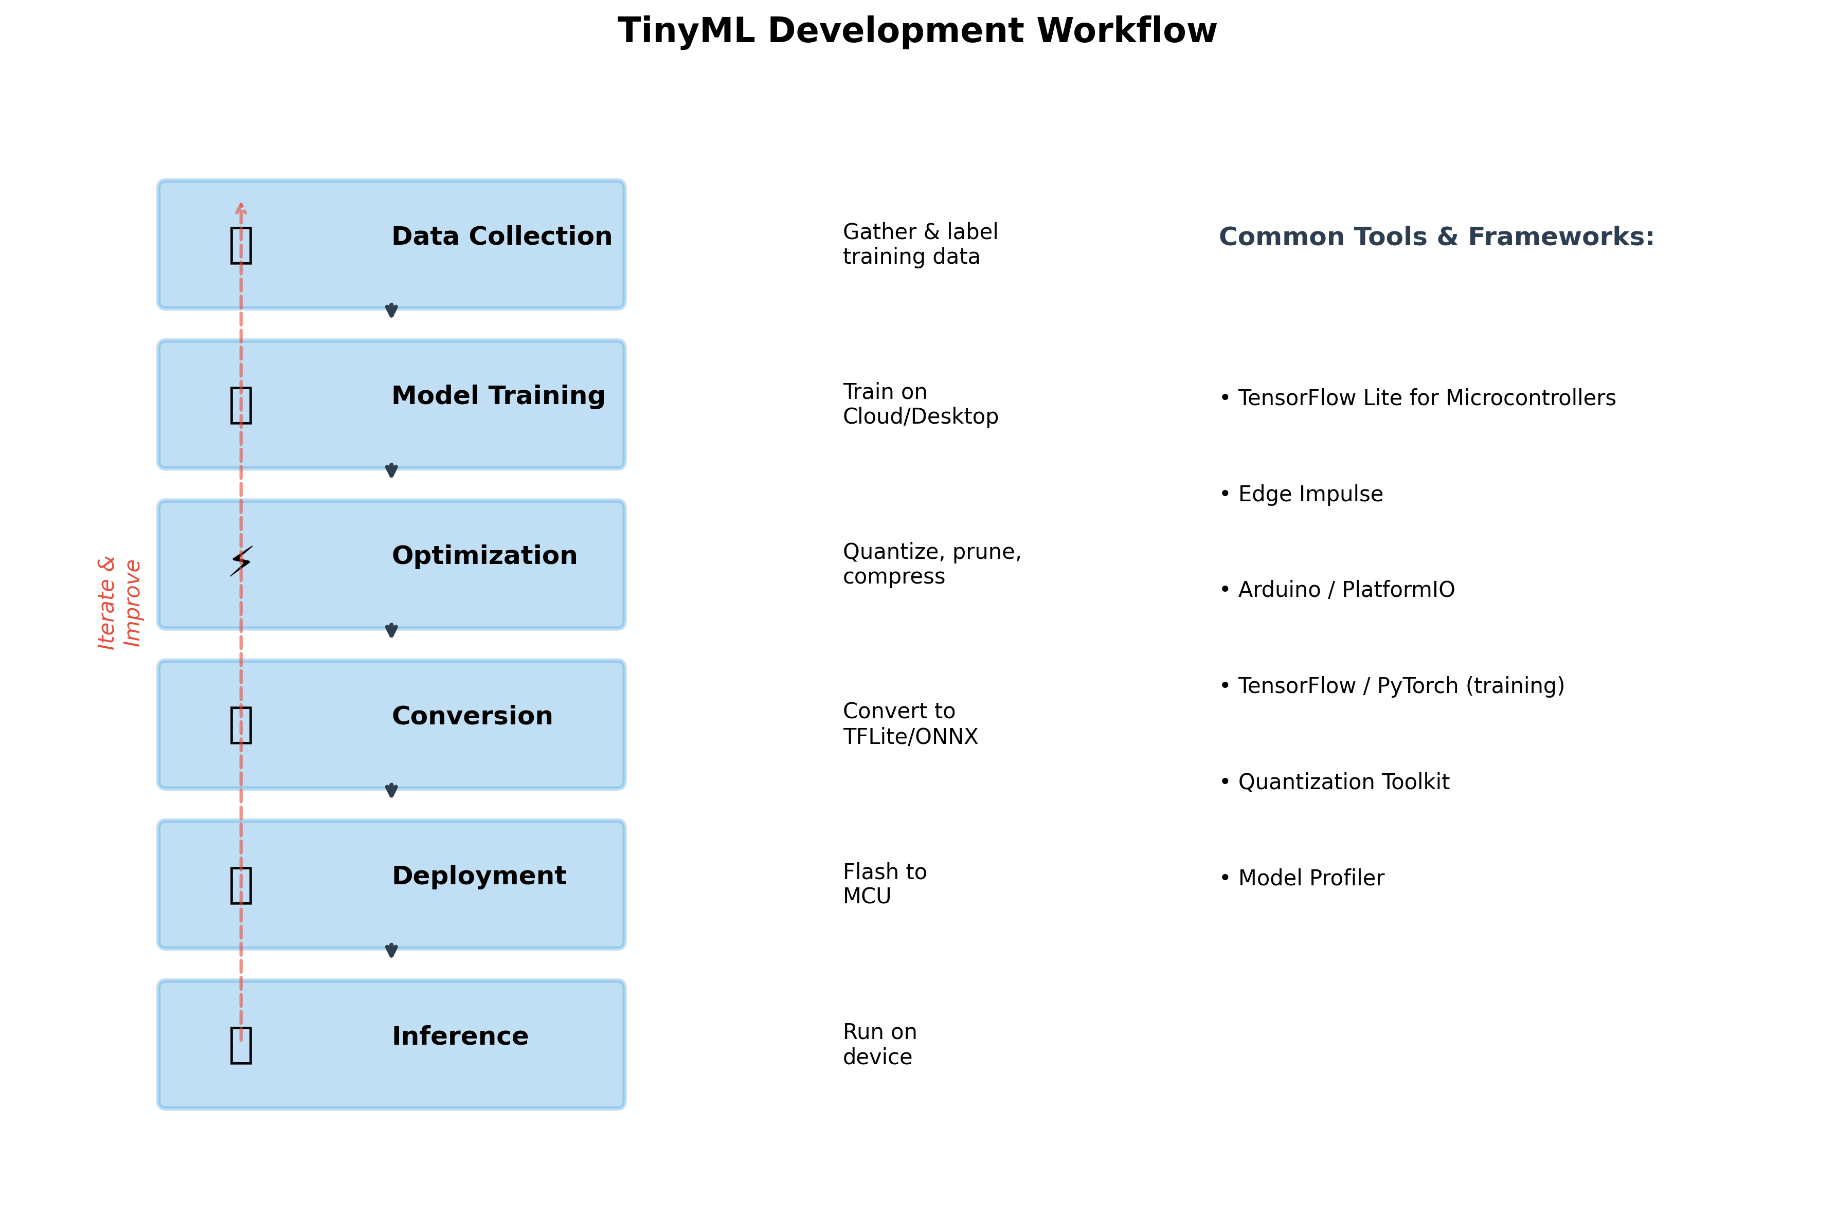Screen dimensions: 1836x1220
Task: Click the Arduino / PlatformIO list item
Action: [x=1337, y=590]
